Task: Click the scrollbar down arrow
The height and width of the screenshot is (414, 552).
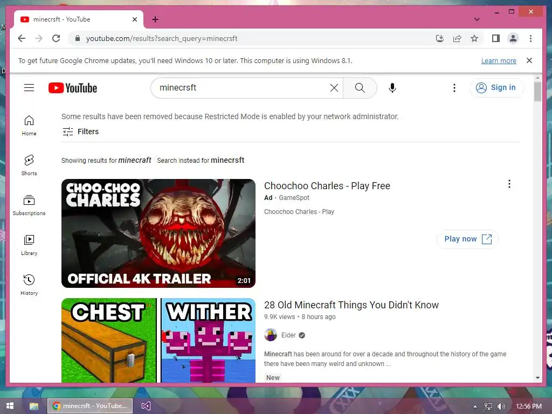Action: (x=537, y=378)
